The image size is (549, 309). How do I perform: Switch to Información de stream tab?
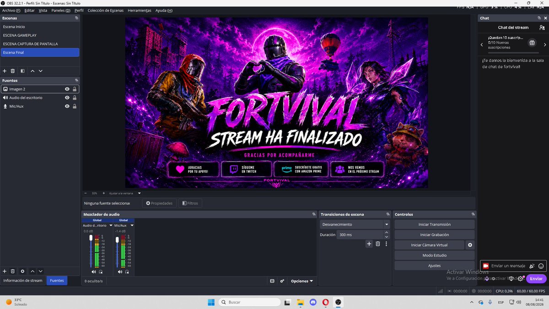[23, 281]
